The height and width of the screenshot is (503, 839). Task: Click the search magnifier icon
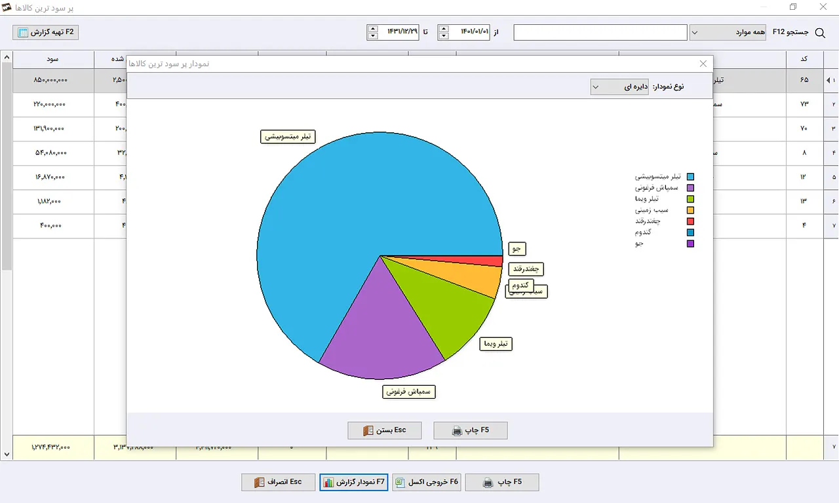coord(819,33)
